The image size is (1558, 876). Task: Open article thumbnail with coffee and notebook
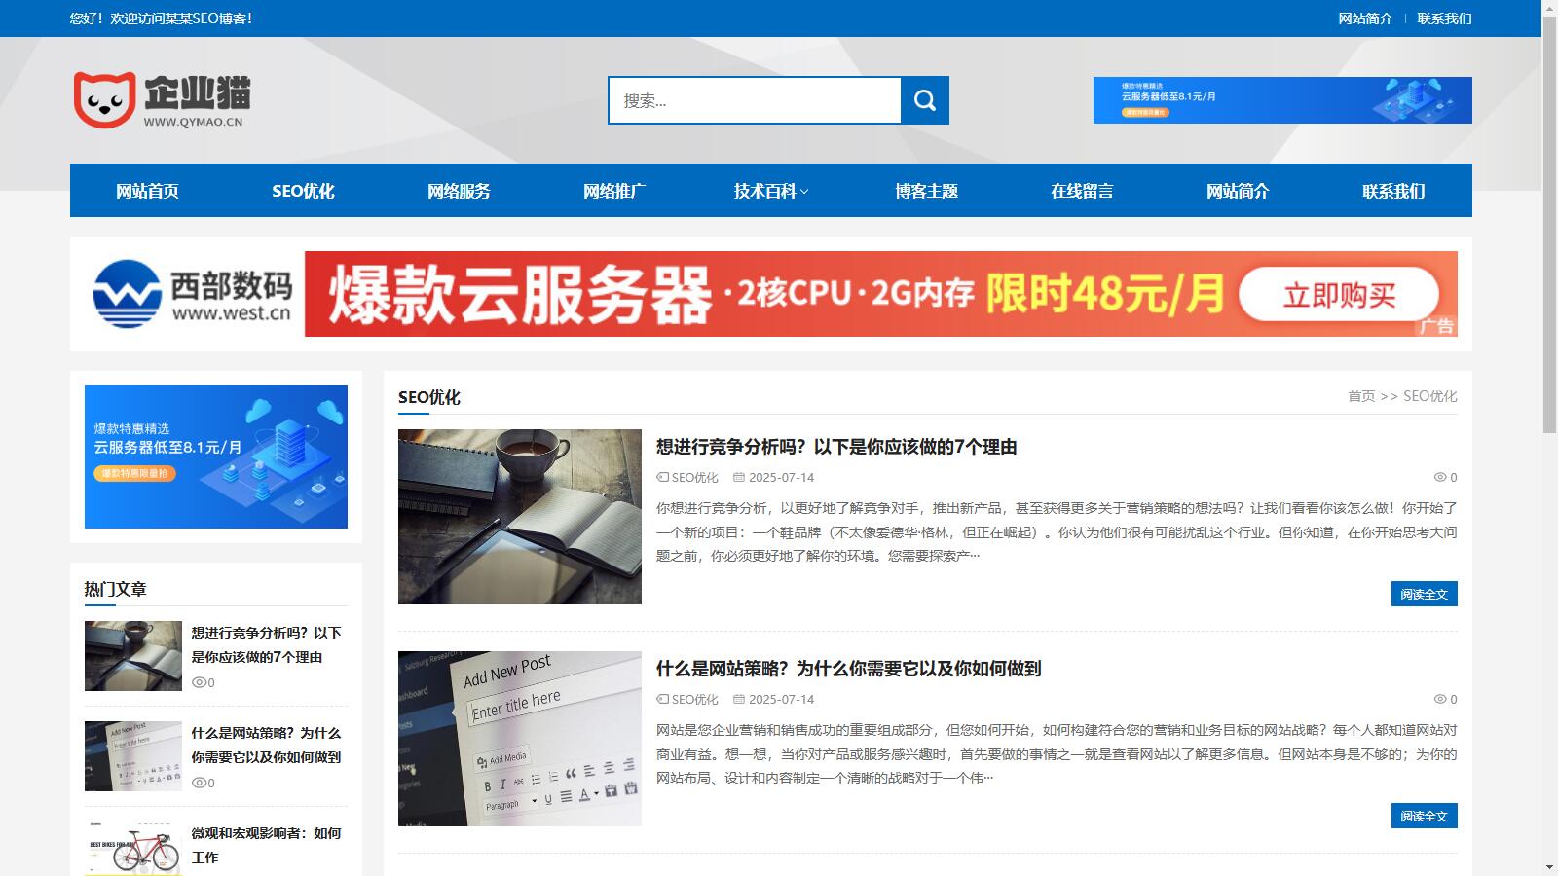[520, 517]
